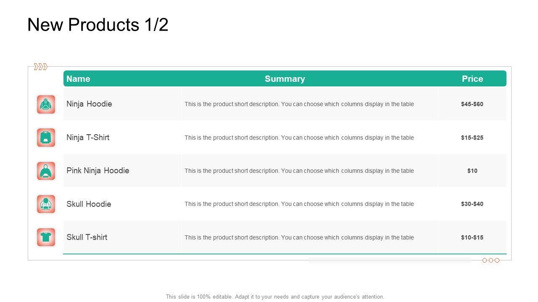The height and width of the screenshot is (302, 538).
Task: Click the orange chevron arrows decoration
Action: pos(40,67)
